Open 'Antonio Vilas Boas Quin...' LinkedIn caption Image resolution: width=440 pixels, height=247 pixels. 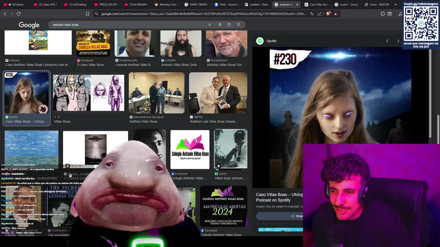[x=180, y=65]
